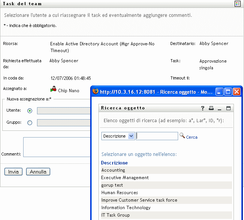The height and width of the screenshot is (220, 244).
Task: Click the Invia button
Action: [13, 172]
